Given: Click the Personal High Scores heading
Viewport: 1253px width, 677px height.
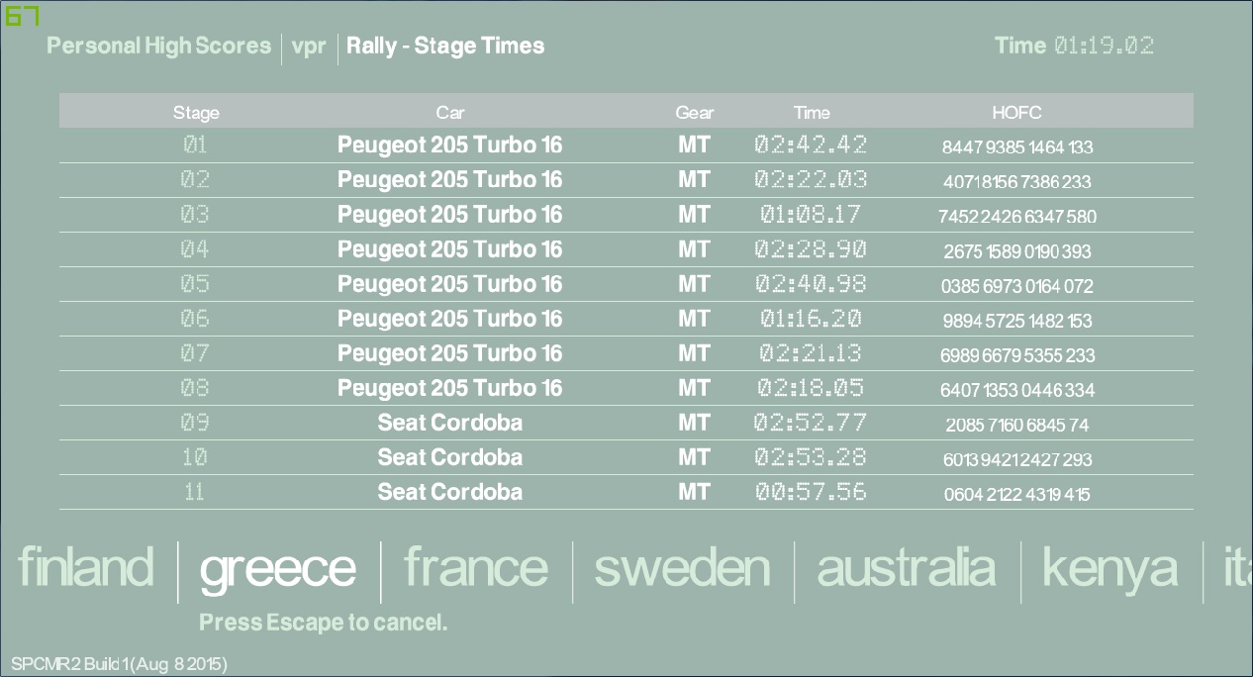Looking at the screenshot, I should tap(158, 46).
